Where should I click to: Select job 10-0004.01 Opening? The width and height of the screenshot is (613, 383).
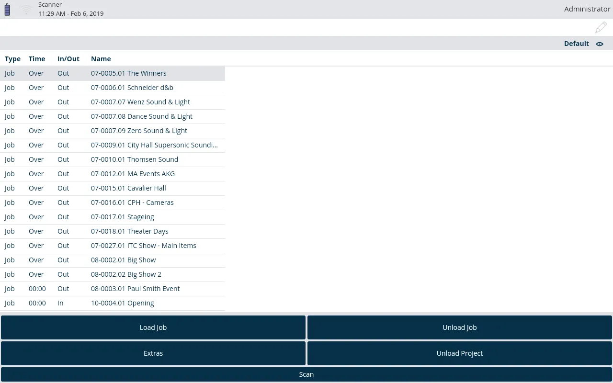[x=113, y=303]
